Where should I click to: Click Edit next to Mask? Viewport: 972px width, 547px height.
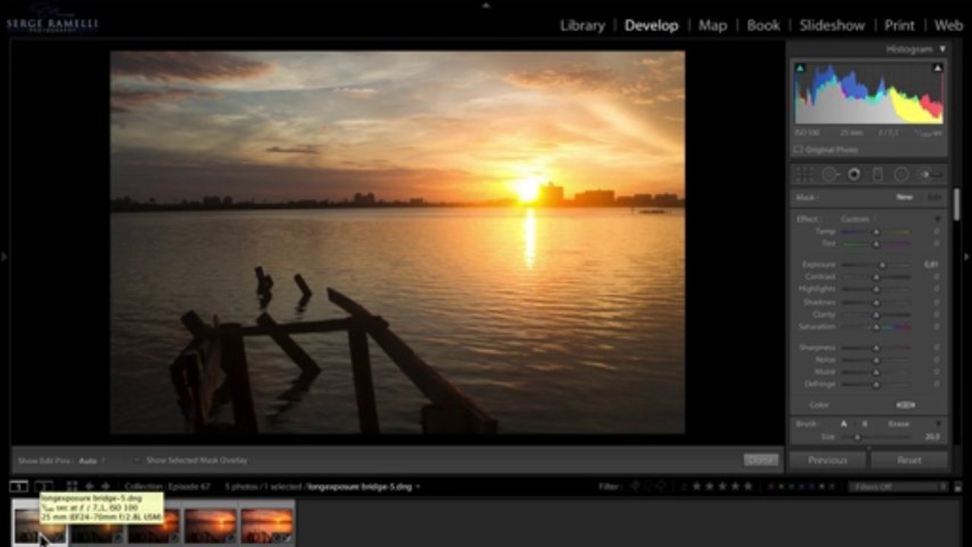coord(934,197)
